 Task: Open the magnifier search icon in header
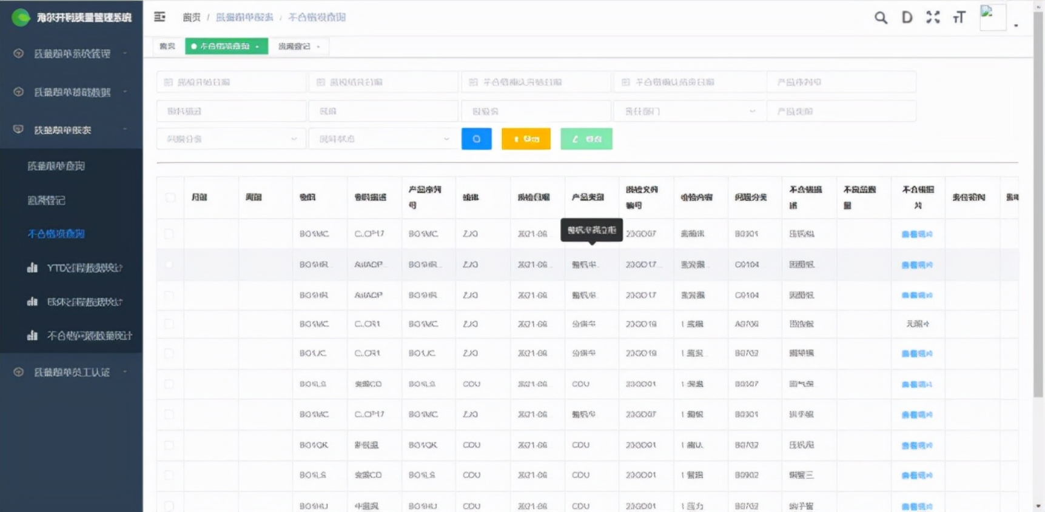(881, 18)
